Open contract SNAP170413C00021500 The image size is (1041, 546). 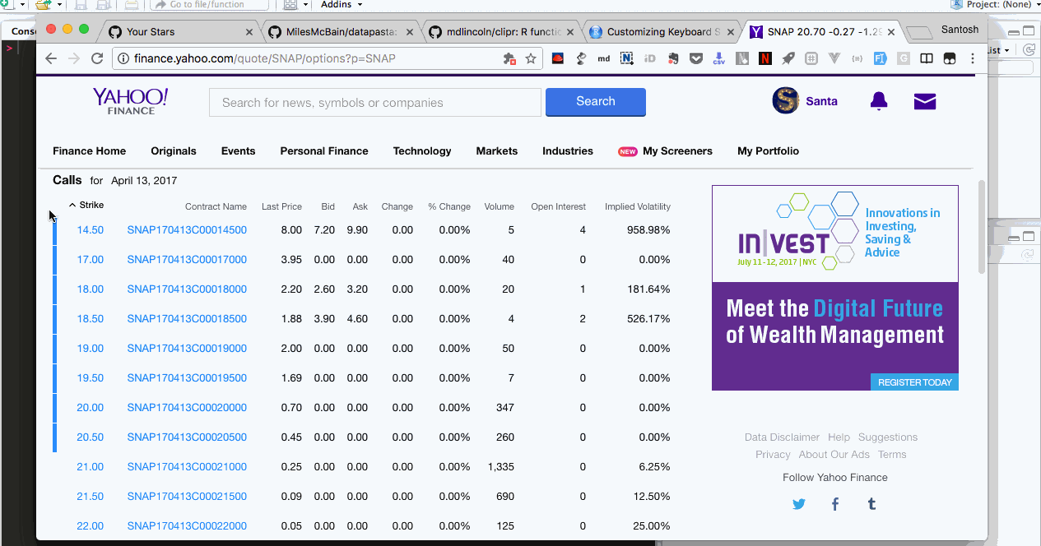pos(187,497)
